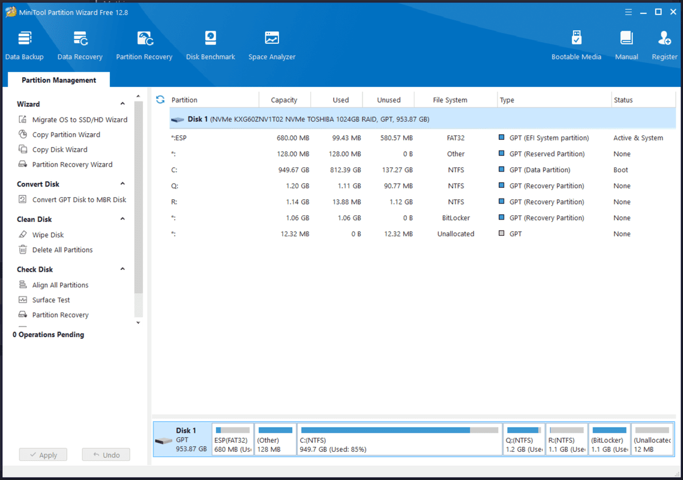Screen dimensions: 683x480
Task: Click the blue swatch for EFI System partition
Action: (x=501, y=137)
